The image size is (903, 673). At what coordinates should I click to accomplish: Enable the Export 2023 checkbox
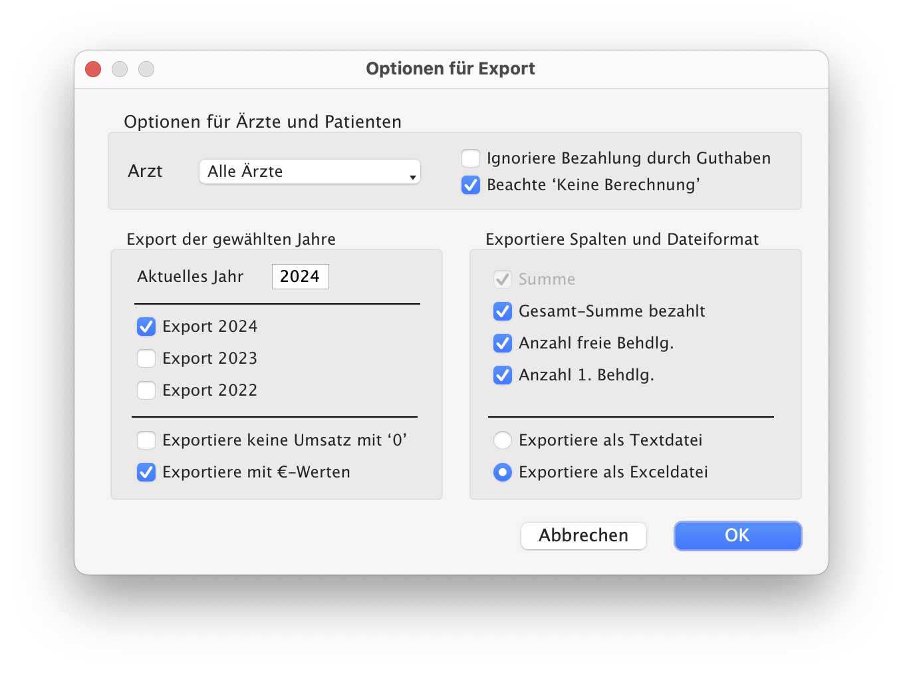(146, 358)
